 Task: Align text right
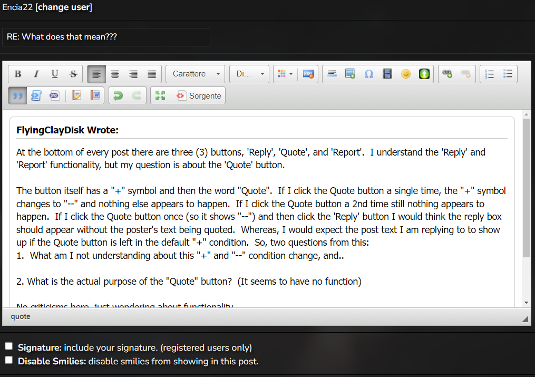[133, 74]
